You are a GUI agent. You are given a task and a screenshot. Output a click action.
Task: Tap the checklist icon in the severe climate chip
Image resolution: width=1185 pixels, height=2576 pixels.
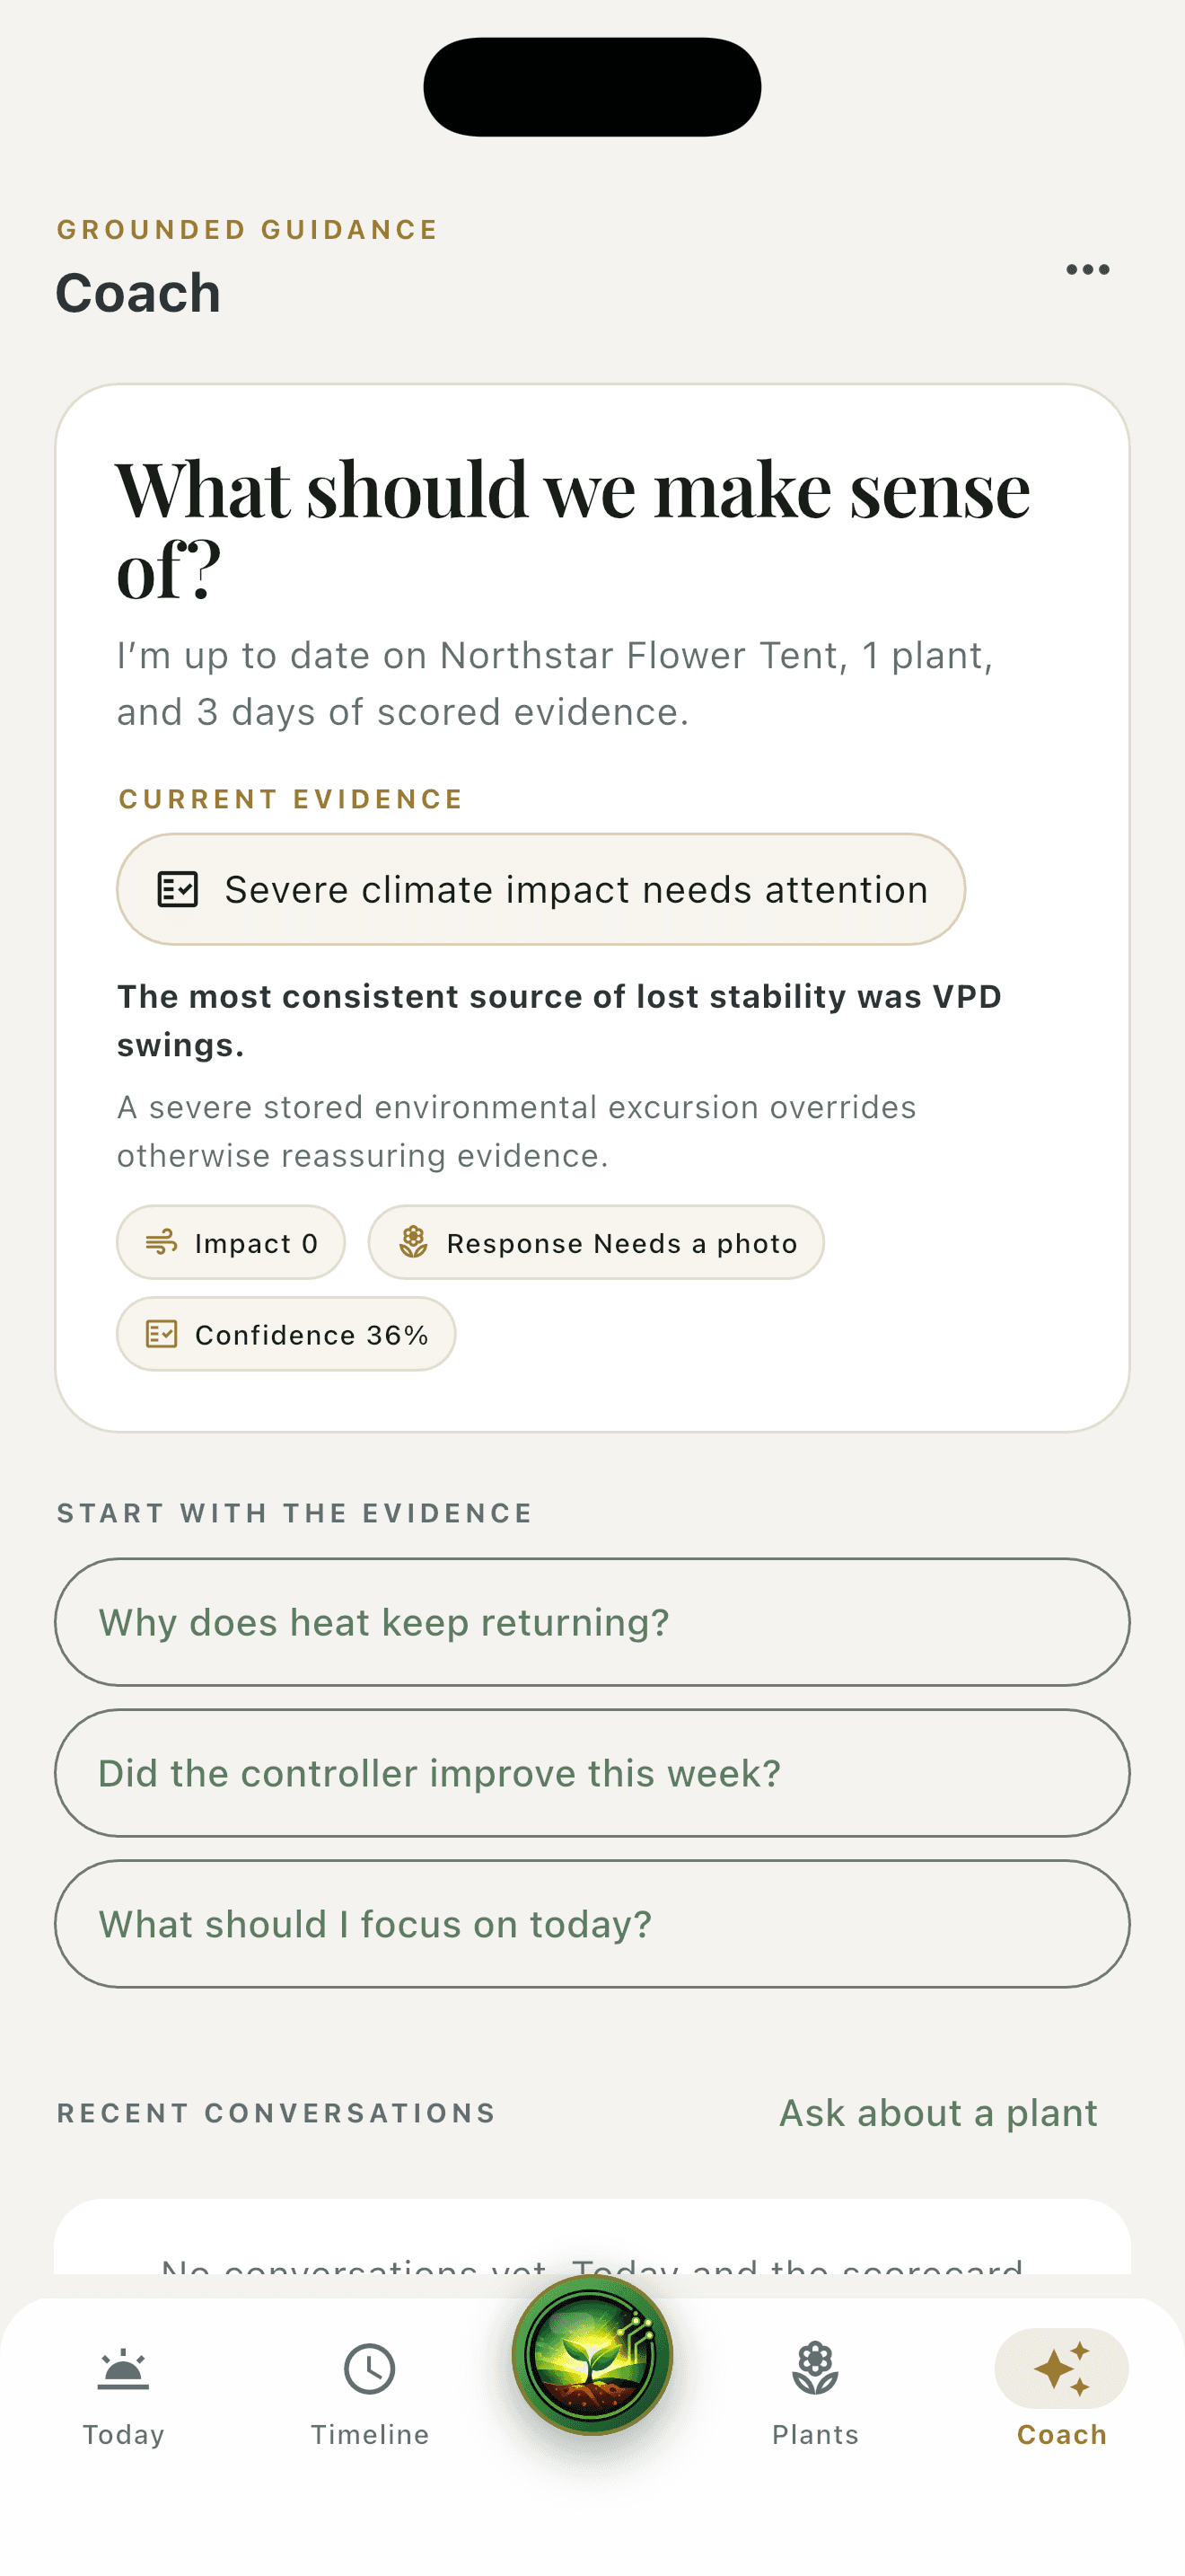point(178,889)
